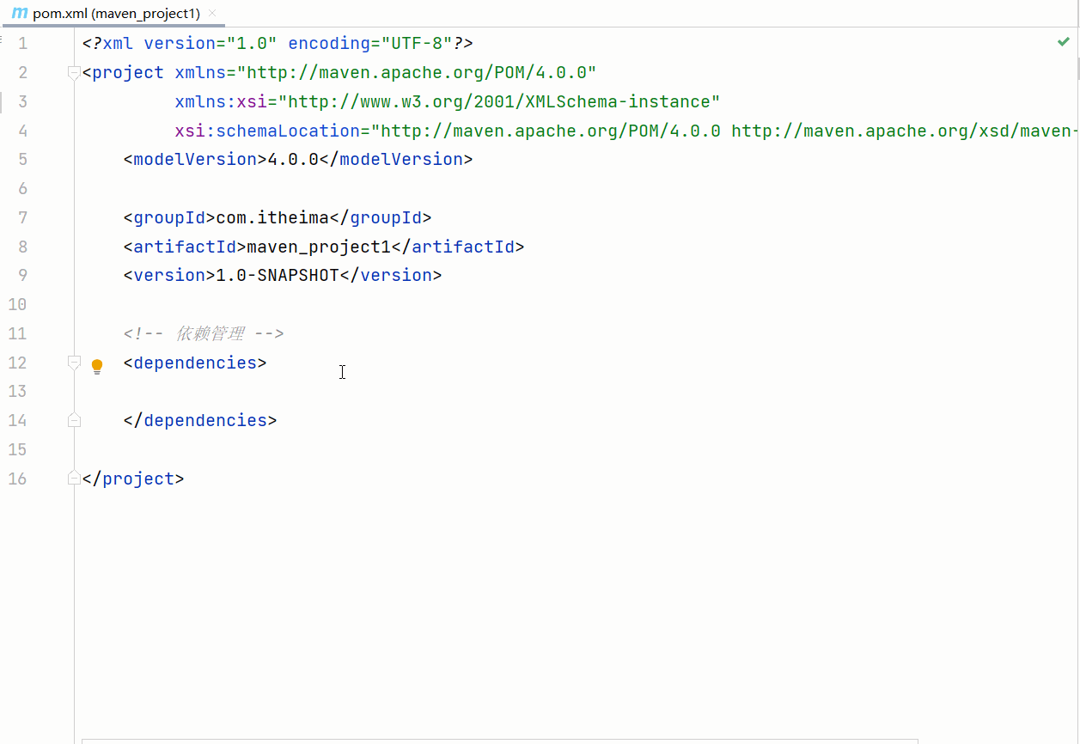Click the Maven 'm' file icon in tab
The height and width of the screenshot is (744, 1080).
coord(19,14)
